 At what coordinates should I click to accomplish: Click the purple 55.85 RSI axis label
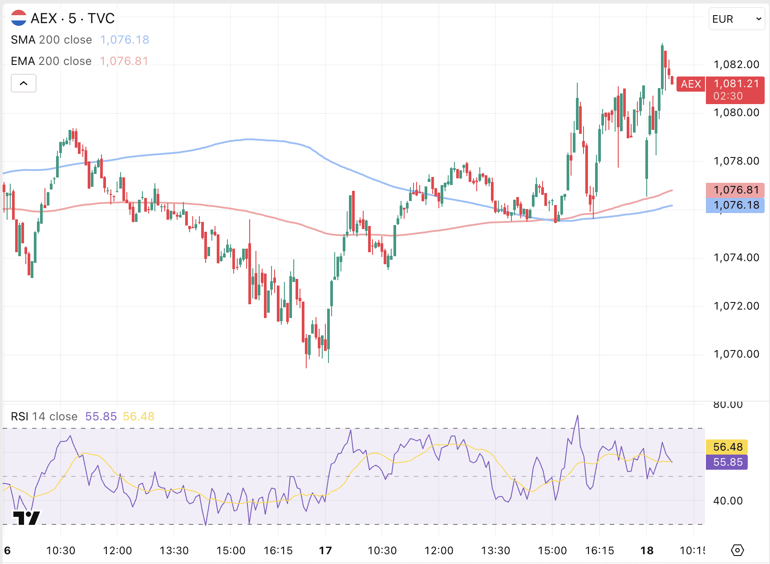click(x=727, y=462)
